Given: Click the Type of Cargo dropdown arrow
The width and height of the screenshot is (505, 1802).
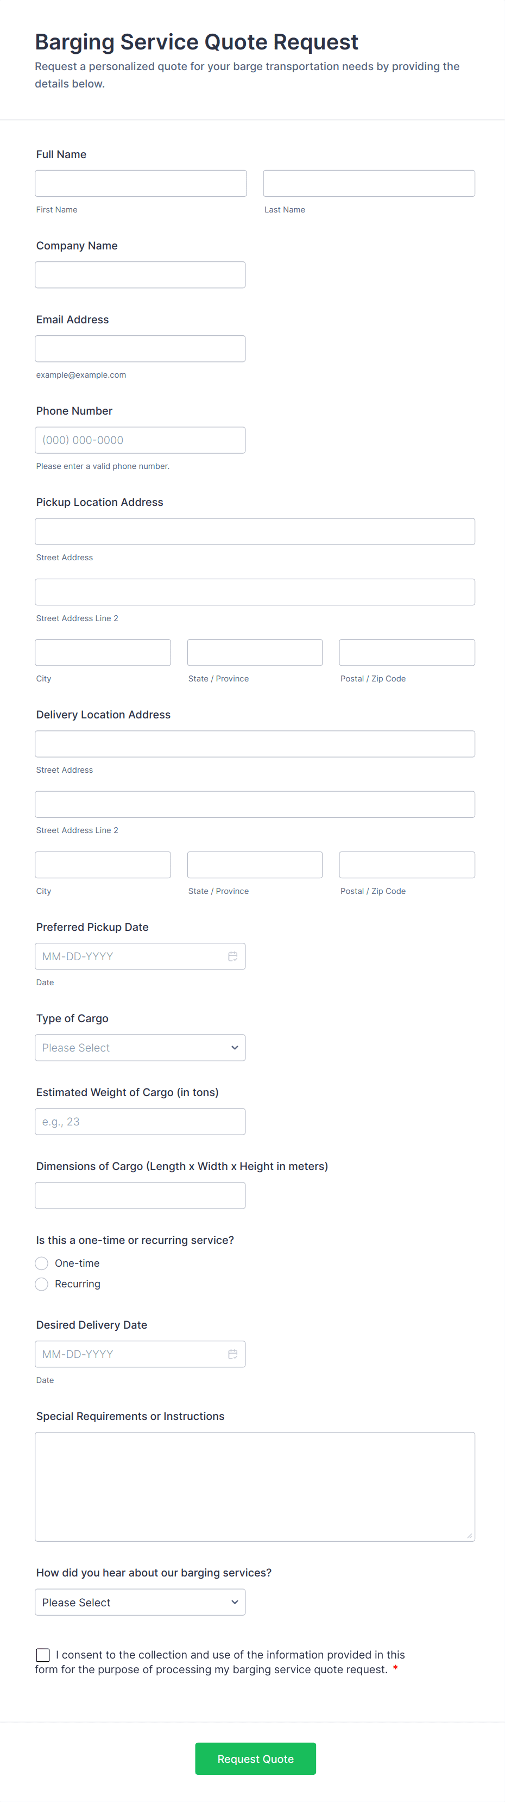Looking at the screenshot, I should pyautogui.click(x=235, y=1047).
